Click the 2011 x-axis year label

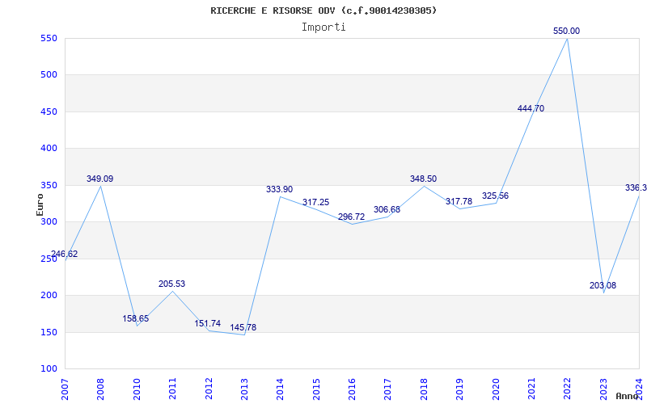click(x=172, y=389)
